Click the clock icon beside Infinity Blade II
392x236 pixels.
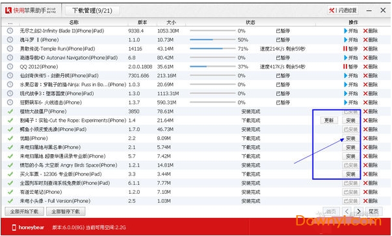click(x=10, y=31)
